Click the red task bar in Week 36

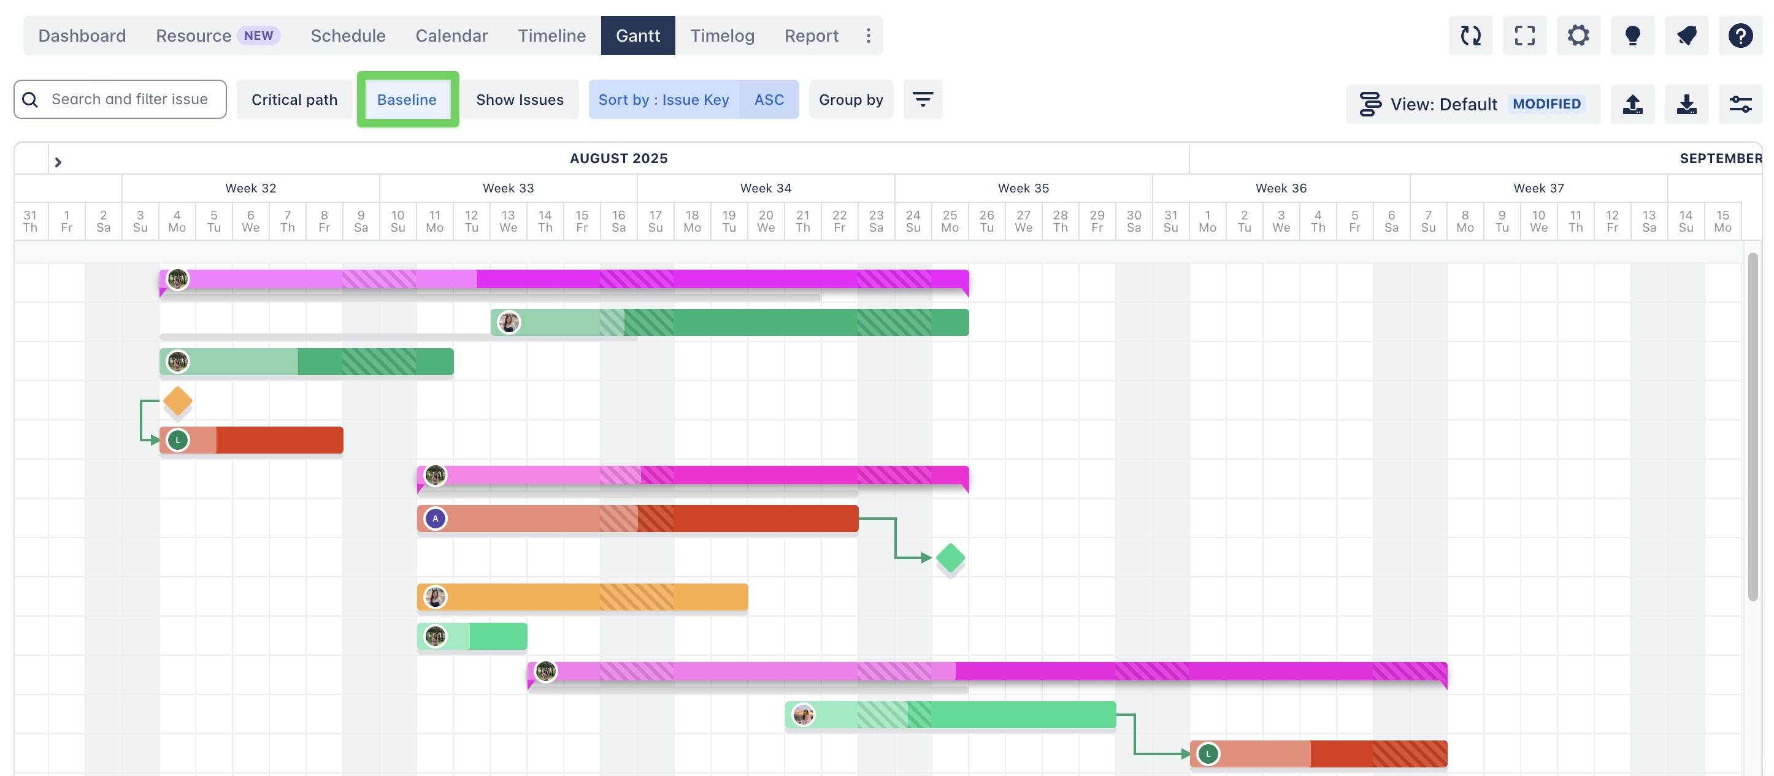[1319, 754]
